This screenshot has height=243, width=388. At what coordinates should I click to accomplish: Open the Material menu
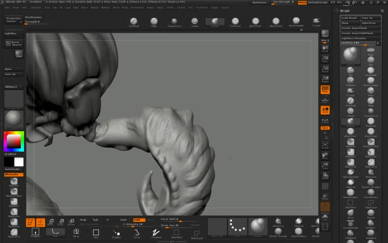(105, 8)
